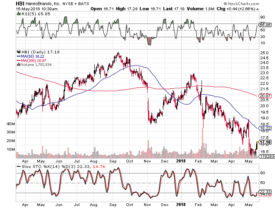Click the 90 level label on RSI panel

(262, 17)
